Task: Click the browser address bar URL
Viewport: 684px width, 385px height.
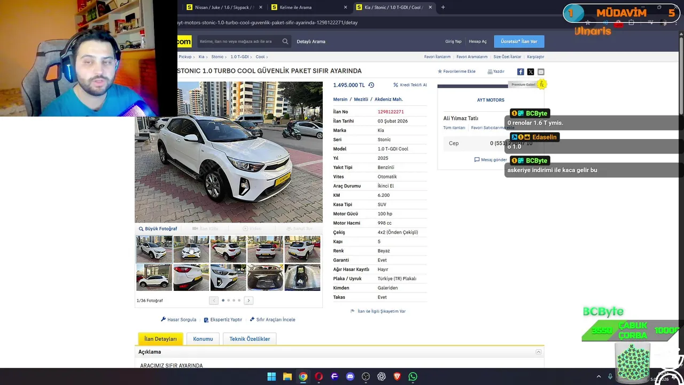Action: (x=267, y=22)
